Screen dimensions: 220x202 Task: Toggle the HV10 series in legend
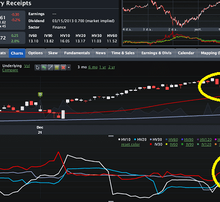click(x=126, y=140)
